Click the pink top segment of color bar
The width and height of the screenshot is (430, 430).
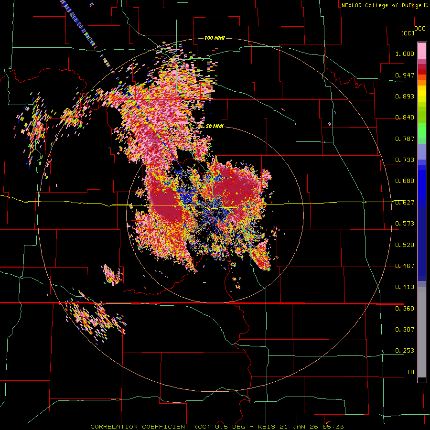pyautogui.click(x=422, y=51)
